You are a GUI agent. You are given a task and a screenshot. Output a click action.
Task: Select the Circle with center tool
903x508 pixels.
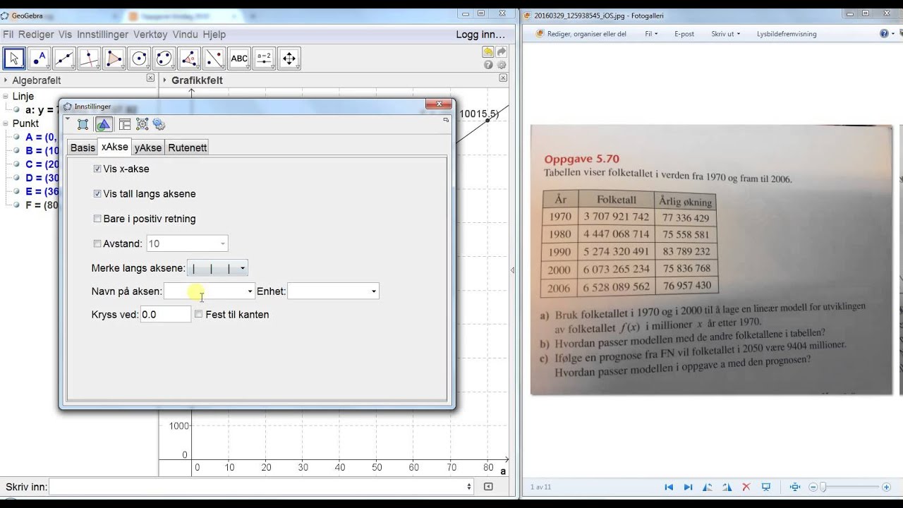(140, 59)
